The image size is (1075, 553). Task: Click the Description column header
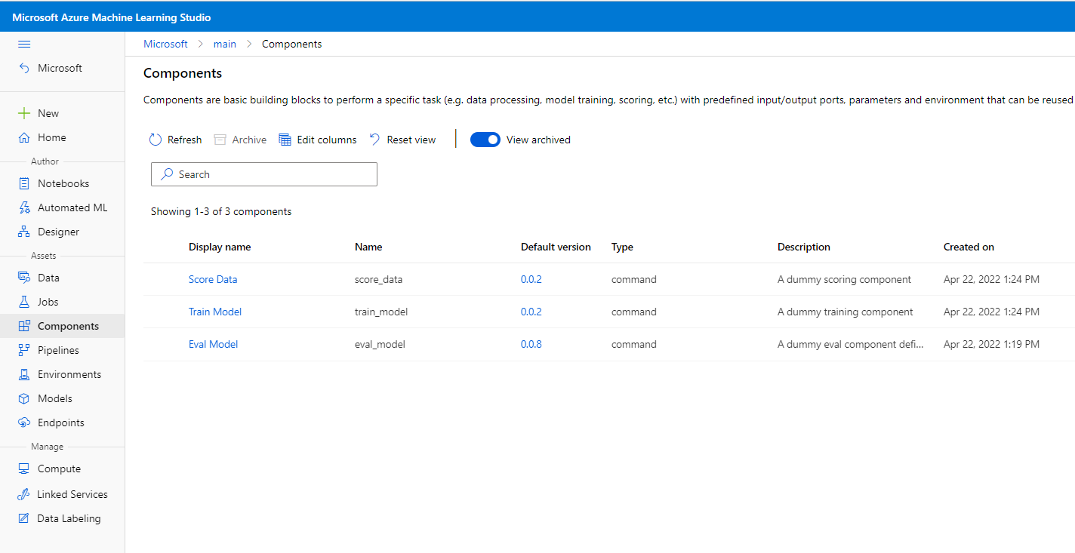tap(804, 247)
